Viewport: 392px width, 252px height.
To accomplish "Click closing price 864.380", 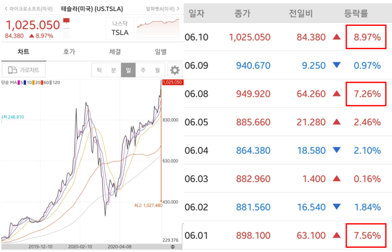I will point(253,150).
